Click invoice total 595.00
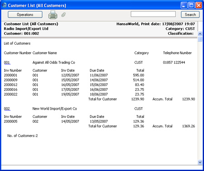 pyautogui.click(x=139, y=75)
